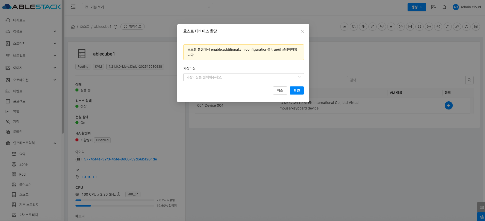485x221 pixels.
Task: Click the 확인 confirm button
Action: click(x=297, y=90)
